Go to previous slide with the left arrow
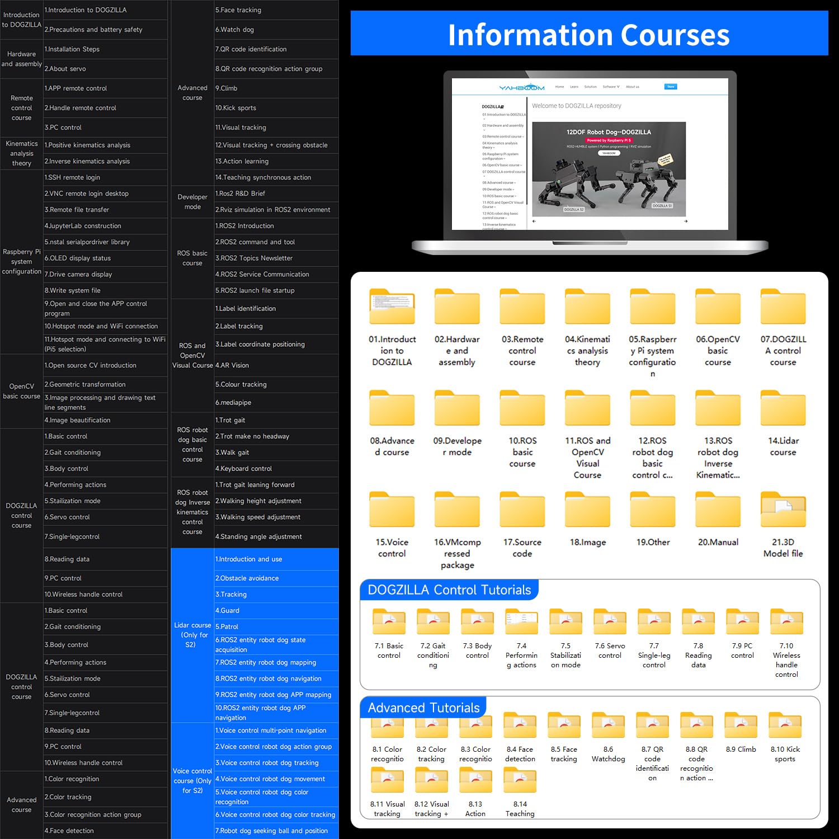The height and width of the screenshot is (839, 839). [534, 221]
